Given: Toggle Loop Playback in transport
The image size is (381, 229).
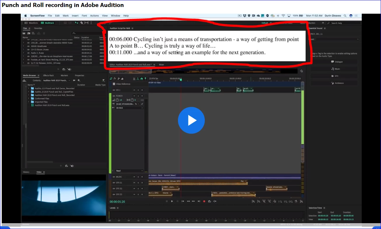Looking at the screenshot, I should [x=209, y=201].
